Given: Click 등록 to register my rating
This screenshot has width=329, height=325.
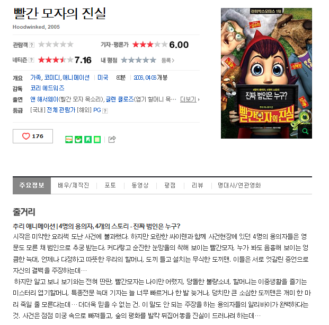Looking at the screenshot, I should tap(167, 61).
